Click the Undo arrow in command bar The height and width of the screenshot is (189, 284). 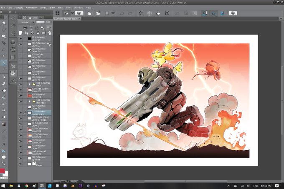point(122,13)
